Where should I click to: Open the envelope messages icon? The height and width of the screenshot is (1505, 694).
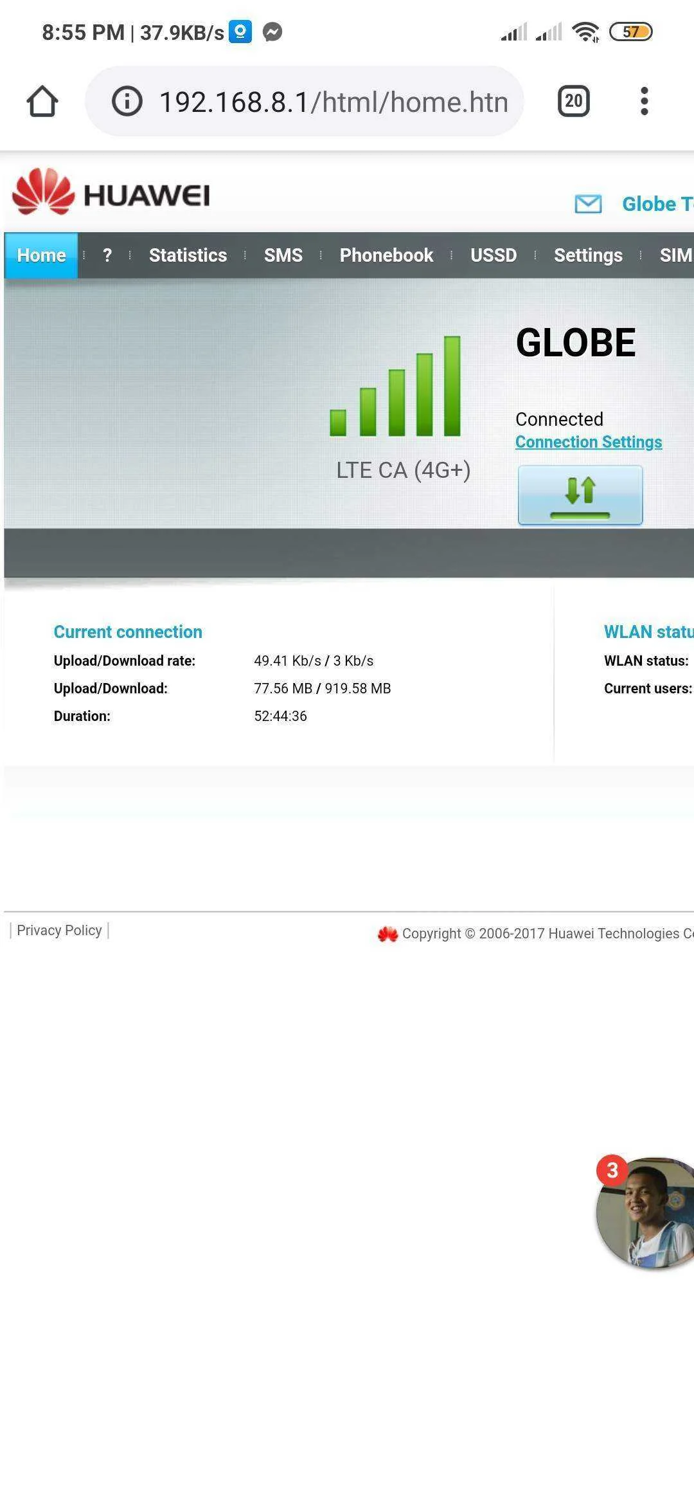click(588, 204)
